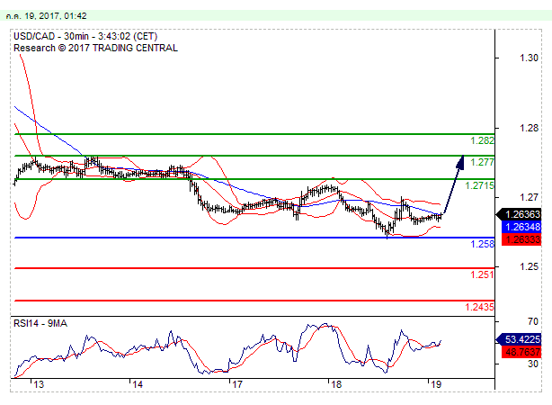Viewport: 552px width, 405px height.
Task: Click date 19 on the time axis
Action: coord(436,384)
